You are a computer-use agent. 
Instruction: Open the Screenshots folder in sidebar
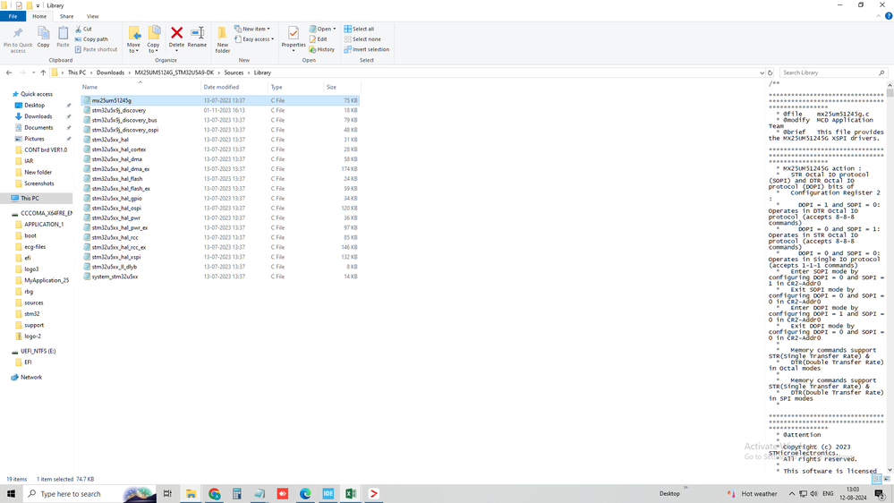coord(38,183)
